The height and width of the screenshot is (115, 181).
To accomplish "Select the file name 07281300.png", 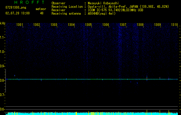I will coord(16,7).
